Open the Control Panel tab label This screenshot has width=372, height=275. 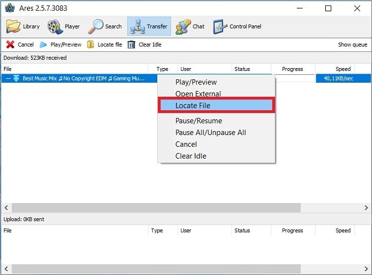point(245,26)
